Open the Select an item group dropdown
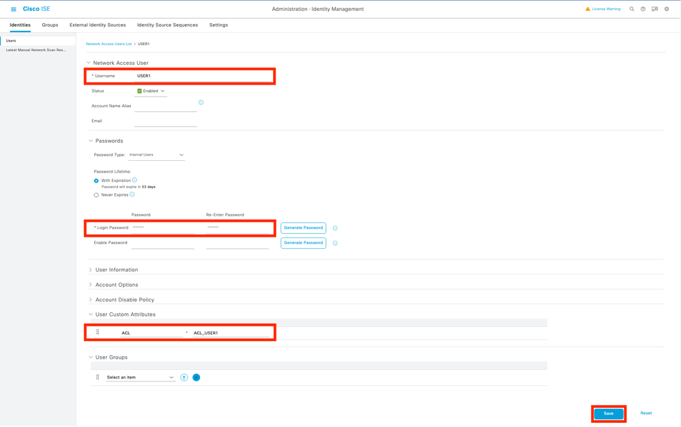The image size is (681, 427). pyautogui.click(x=141, y=377)
